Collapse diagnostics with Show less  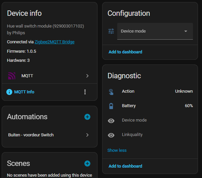pyautogui.click(x=117, y=150)
